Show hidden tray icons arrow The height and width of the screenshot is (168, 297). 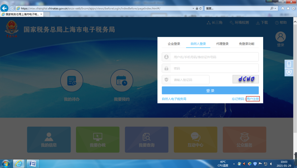pyautogui.click(x=234, y=164)
